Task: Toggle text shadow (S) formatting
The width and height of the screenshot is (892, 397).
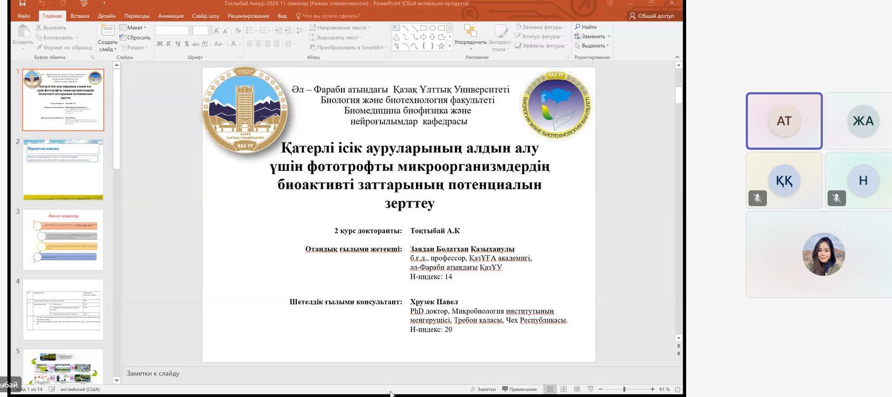Action: 187,44
